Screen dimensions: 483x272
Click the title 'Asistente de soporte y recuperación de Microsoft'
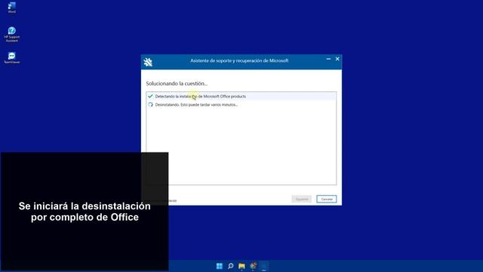[239, 60]
